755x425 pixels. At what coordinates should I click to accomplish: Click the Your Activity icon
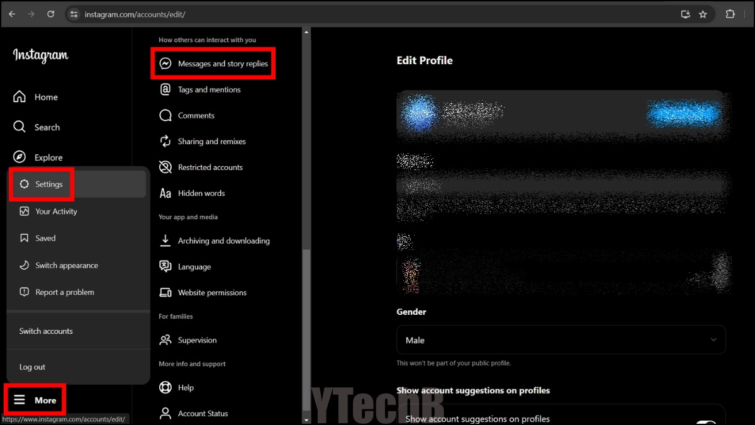(25, 212)
